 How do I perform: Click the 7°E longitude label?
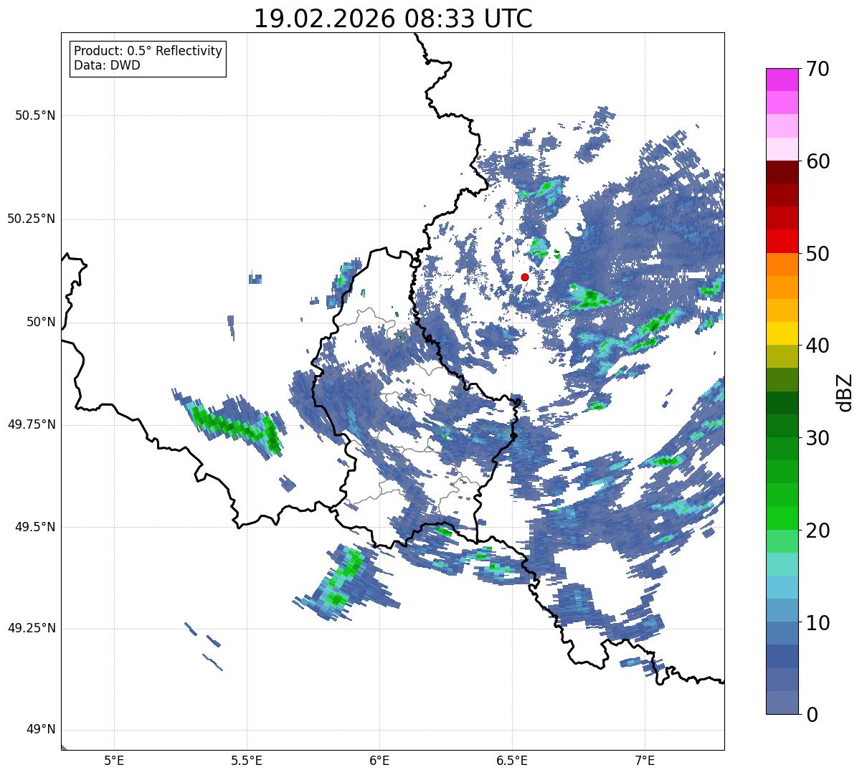(645, 761)
